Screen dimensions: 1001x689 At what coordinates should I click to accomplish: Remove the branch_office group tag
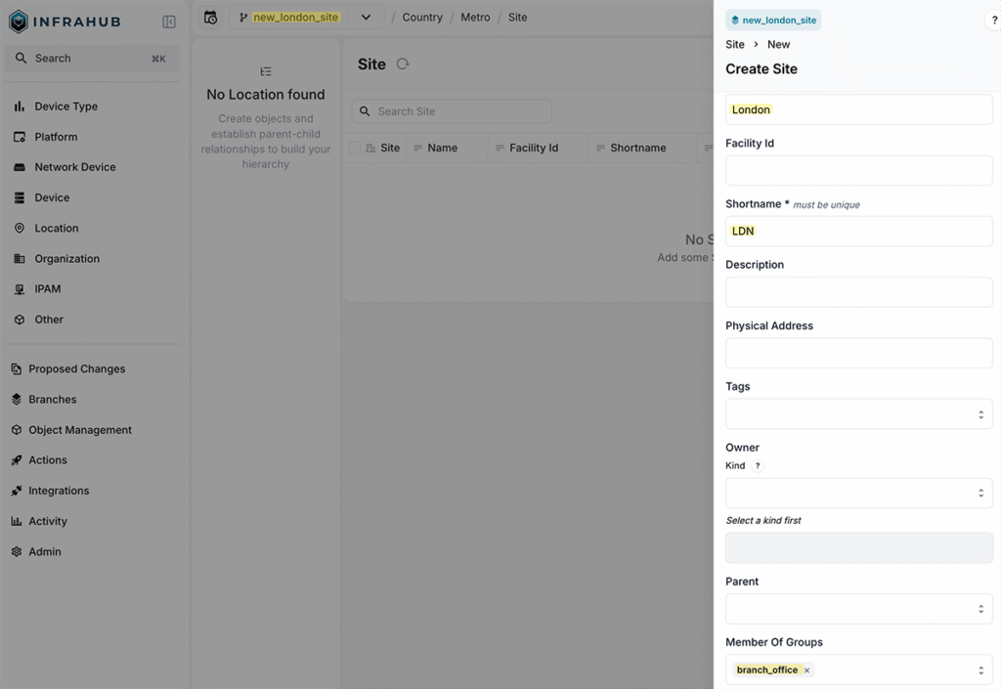click(806, 669)
